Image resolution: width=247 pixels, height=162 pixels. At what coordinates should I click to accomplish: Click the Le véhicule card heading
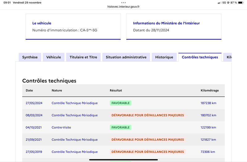coord(42,23)
